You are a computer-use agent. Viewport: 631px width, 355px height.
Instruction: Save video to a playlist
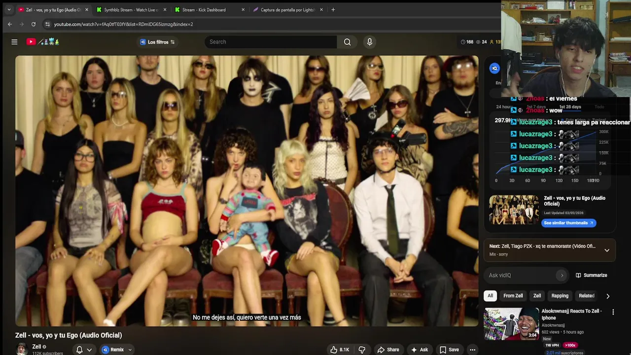[449, 350]
